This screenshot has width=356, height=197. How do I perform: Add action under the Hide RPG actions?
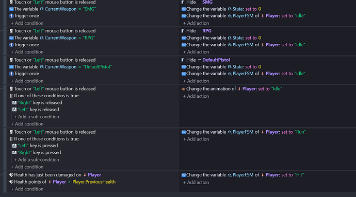coord(196,52)
